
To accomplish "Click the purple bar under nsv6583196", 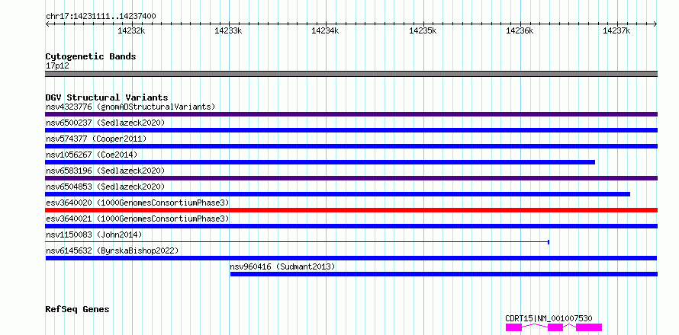I will (x=351, y=178).
